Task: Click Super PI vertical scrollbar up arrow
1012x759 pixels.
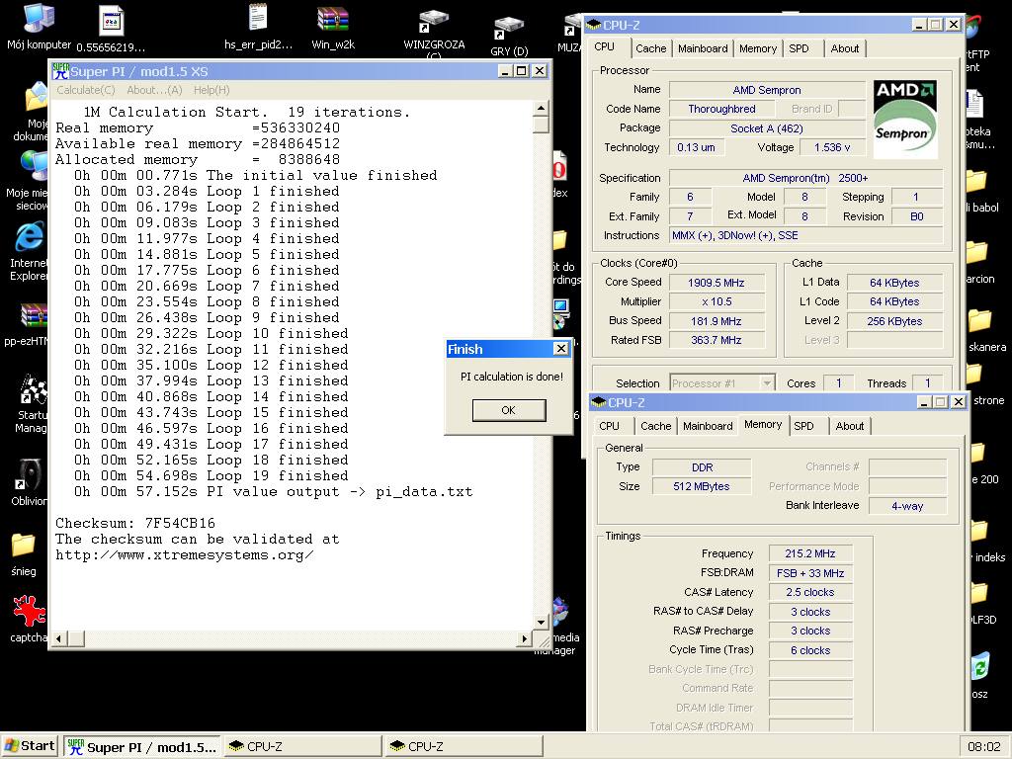Action: (542, 107)
